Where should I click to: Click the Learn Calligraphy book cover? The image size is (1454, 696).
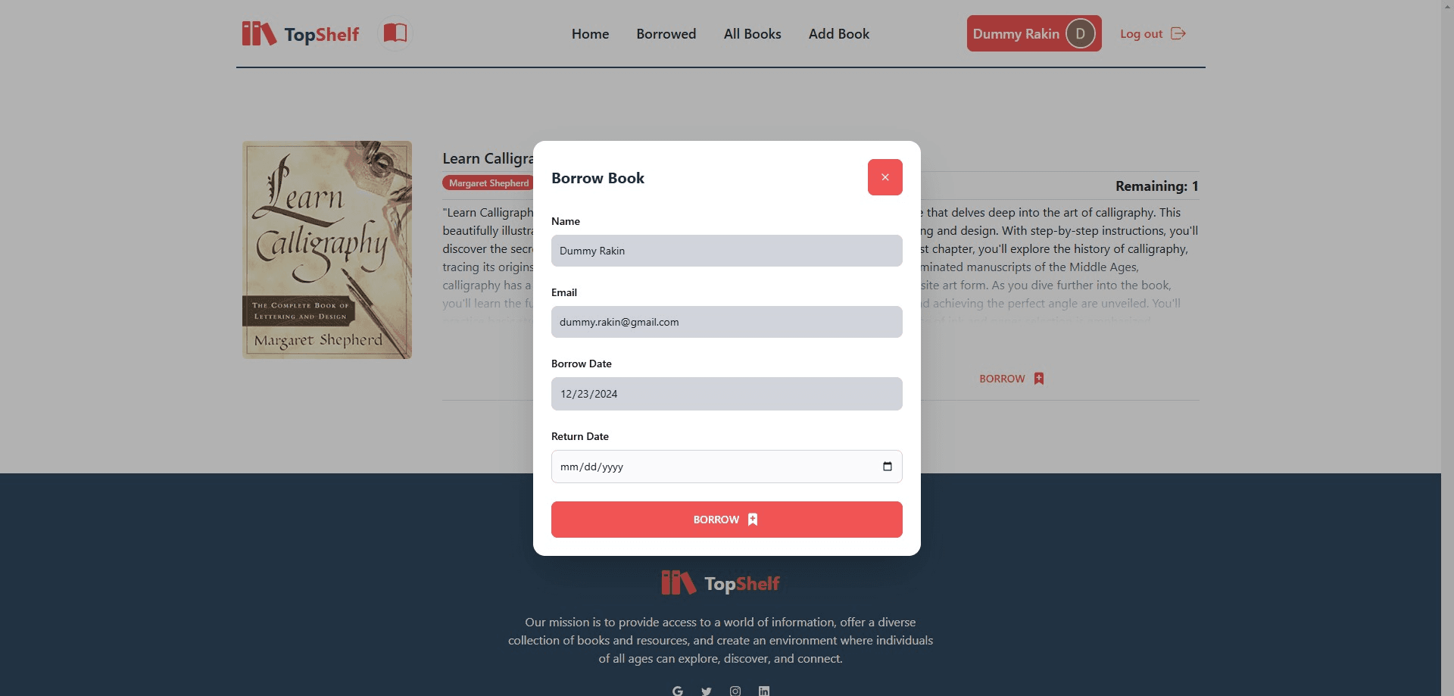point(327,250)
